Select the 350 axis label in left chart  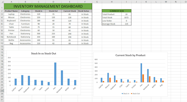[9, 58]
